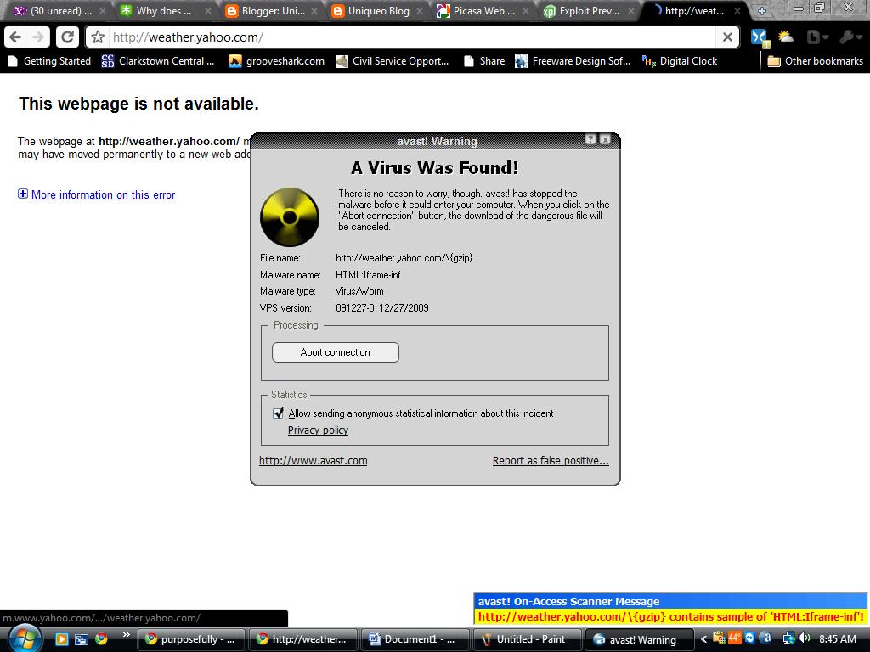Click the avast On-Access Scanner Message popup
This screenshot has height=652, width=870.
(670, 609)
